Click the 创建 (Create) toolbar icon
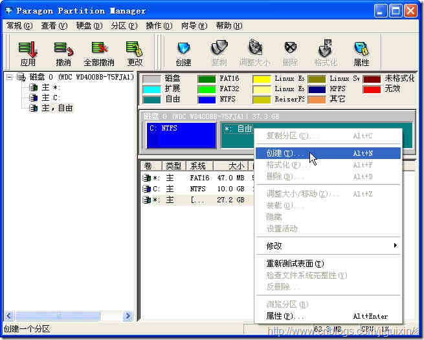This screenshot has height=340, width=424. (184, 48)
